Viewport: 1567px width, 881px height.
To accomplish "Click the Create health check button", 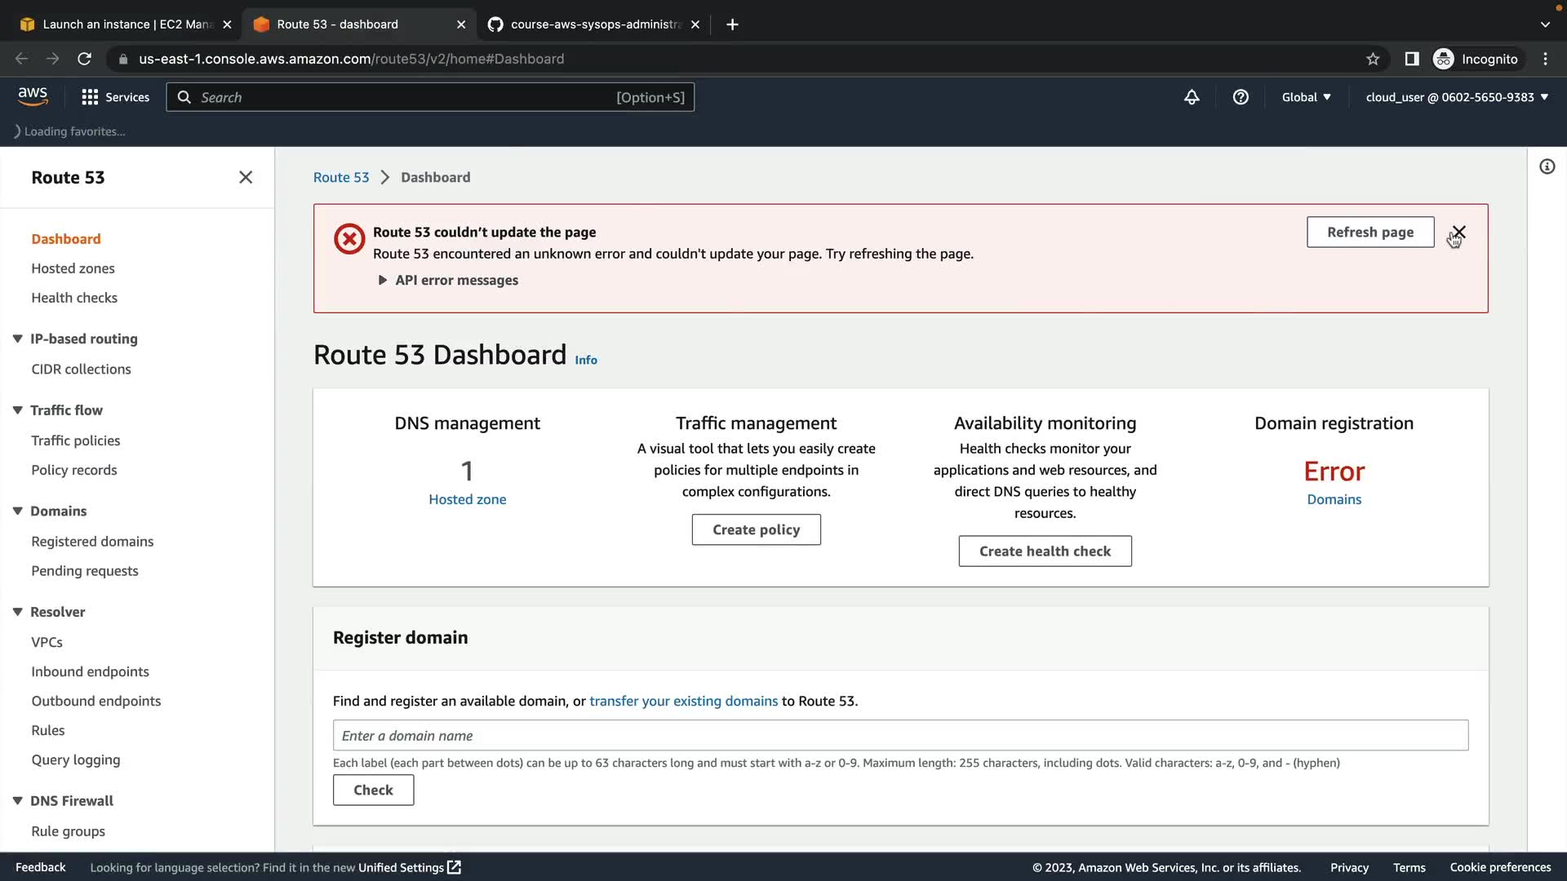I will (x=1045, y=551).
